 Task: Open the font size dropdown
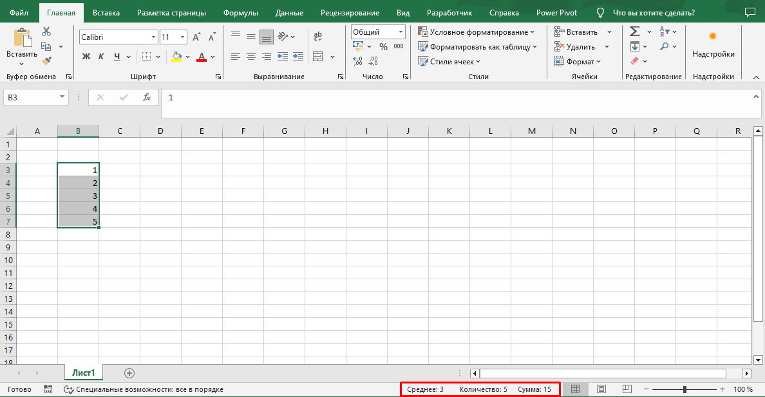[183, 37]
